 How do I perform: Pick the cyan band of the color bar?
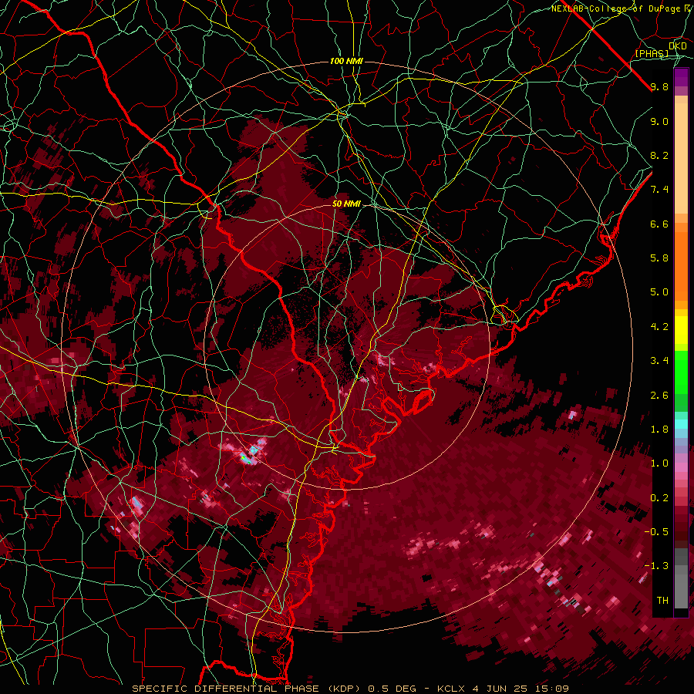pyautogui.click(x=681, y=424)
